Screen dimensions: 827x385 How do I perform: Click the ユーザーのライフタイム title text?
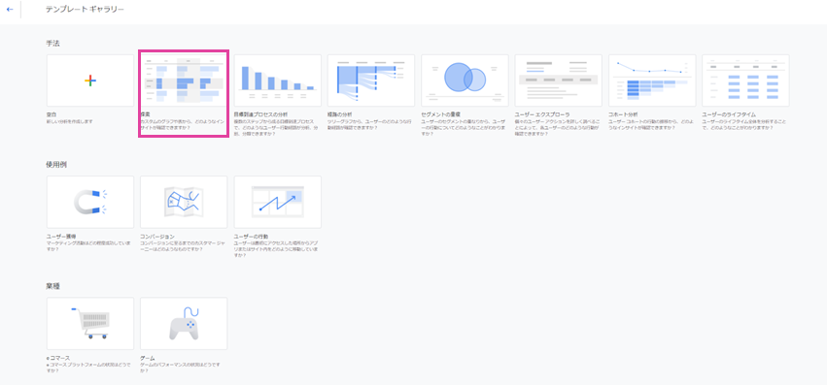(729, 114)
